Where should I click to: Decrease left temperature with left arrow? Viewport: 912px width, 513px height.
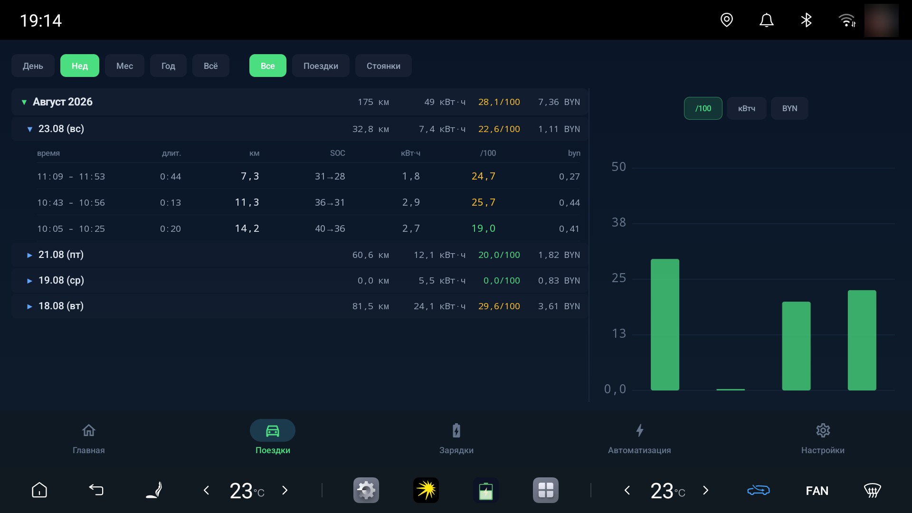point(206,490)
